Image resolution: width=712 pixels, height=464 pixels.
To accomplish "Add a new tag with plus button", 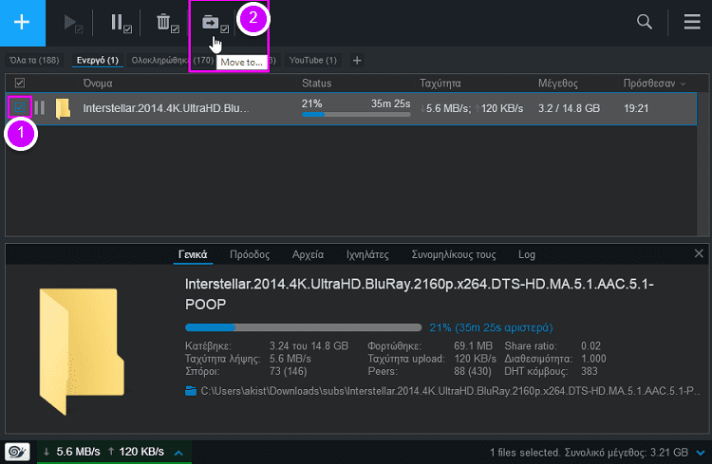I will pyautogui.click(x=357, y=61).
